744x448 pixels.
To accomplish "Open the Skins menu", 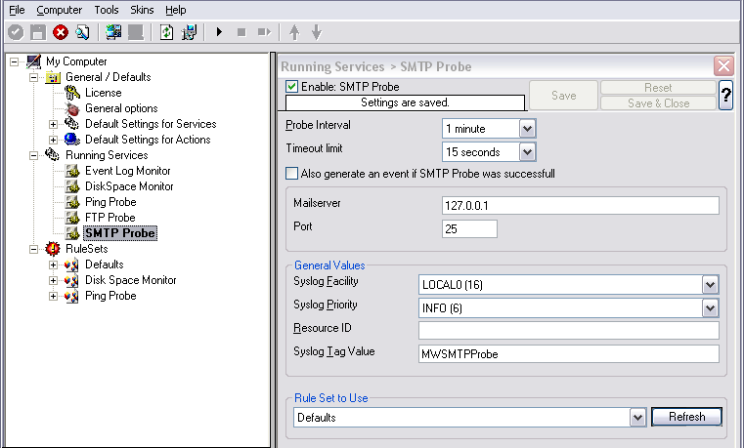I will 142,10.
